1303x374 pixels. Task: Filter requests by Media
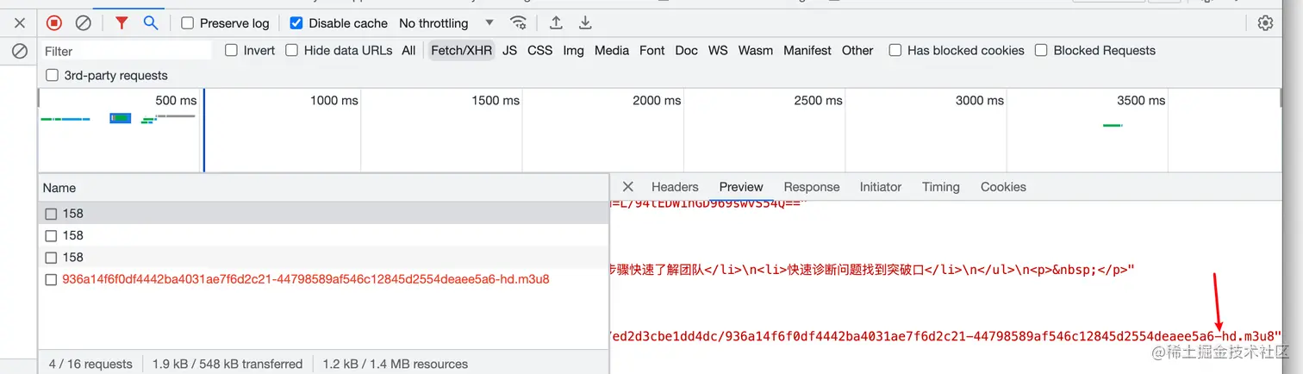(611, 50)
